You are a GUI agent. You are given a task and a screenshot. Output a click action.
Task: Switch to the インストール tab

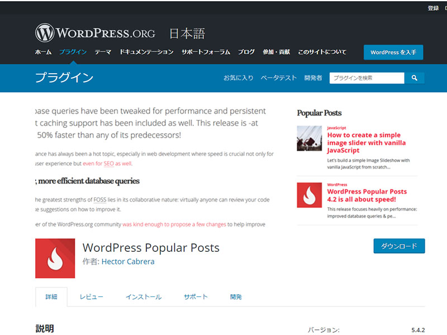144,297
